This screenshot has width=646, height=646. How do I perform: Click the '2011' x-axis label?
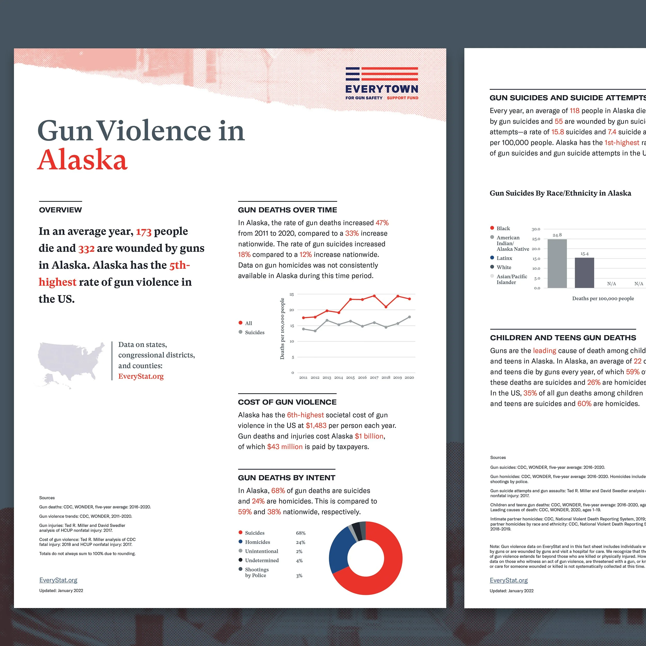coord(303,378)
